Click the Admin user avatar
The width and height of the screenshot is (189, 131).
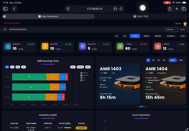coord(185,24)
